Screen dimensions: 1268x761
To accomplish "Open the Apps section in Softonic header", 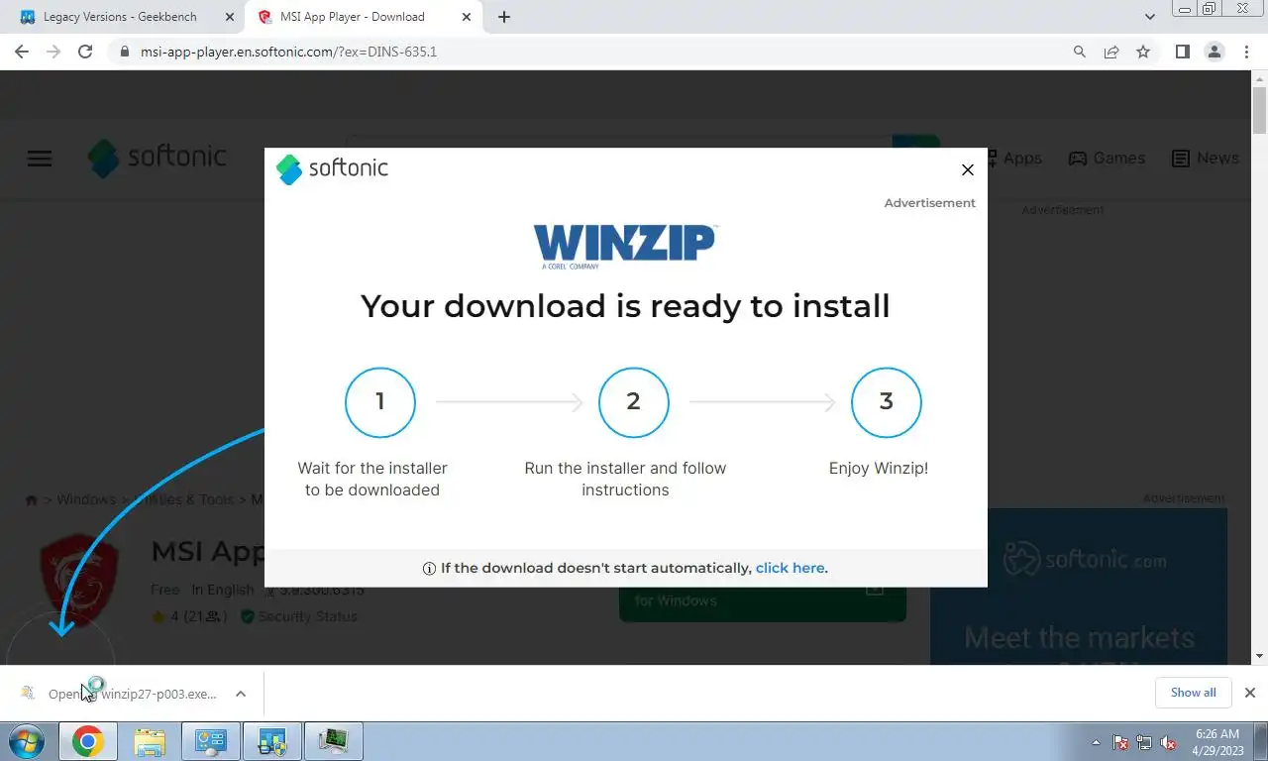I will click(1012, 159).
